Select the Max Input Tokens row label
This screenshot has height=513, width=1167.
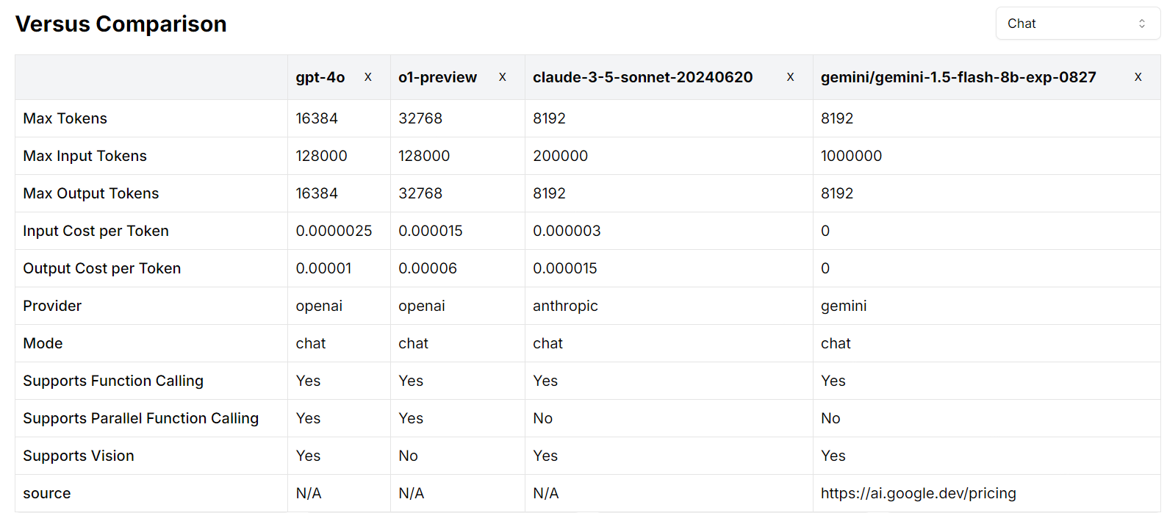pyautogui.click(x=85, y=156)
